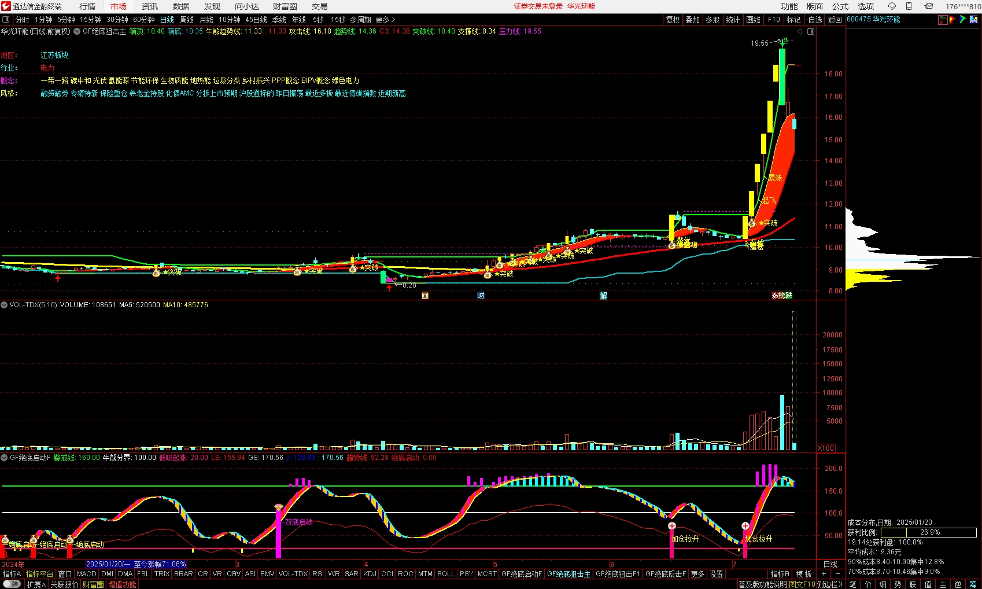982x589 pixels.
Task: Click the 主 main-force icon in side bar
Action: coord(943,584)
